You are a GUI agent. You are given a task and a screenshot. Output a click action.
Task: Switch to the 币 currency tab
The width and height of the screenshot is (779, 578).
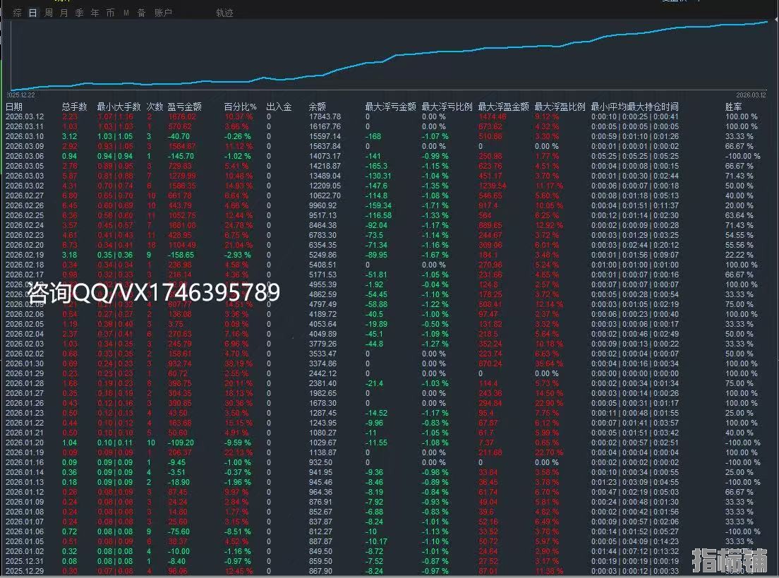110,13
